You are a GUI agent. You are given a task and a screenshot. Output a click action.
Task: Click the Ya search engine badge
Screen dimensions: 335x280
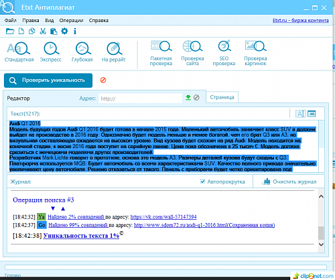pos(42,217)
